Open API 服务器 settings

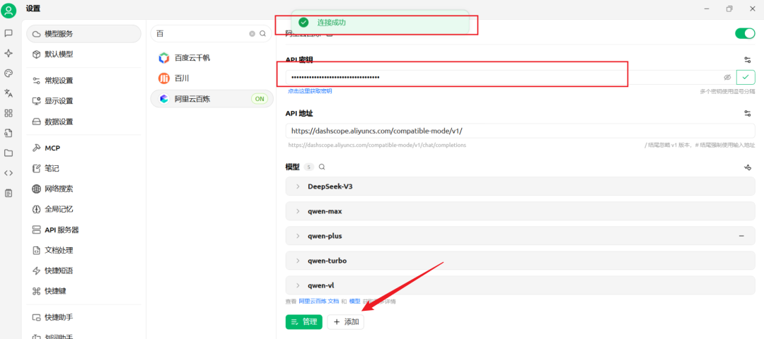(83, 230)
